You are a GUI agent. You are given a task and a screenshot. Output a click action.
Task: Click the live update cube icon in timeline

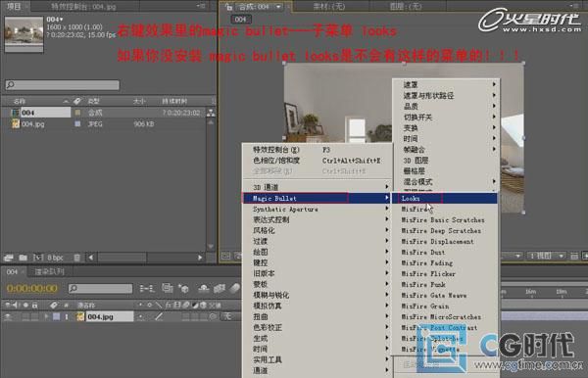coord(184,288)
